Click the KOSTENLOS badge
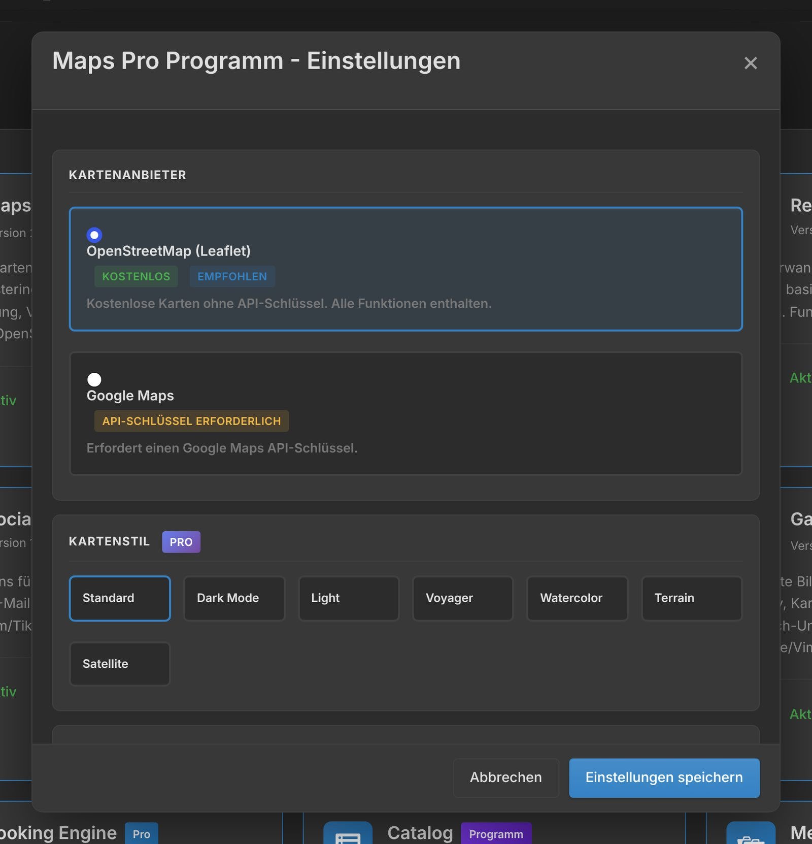Image resolution: width=812 pixels, height=844 pixels. tap(136, 276)
